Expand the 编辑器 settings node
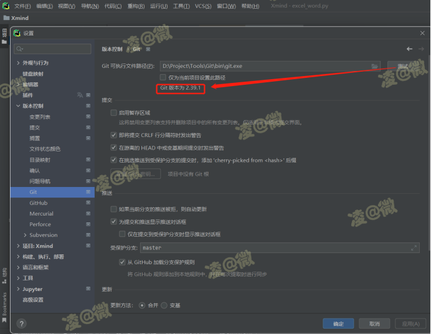431x334 pixels. coord(18,84)
